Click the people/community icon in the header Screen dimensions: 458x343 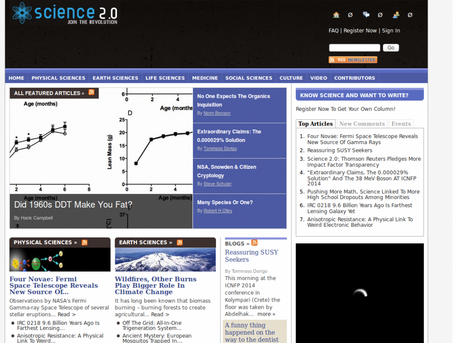(395, 15)
